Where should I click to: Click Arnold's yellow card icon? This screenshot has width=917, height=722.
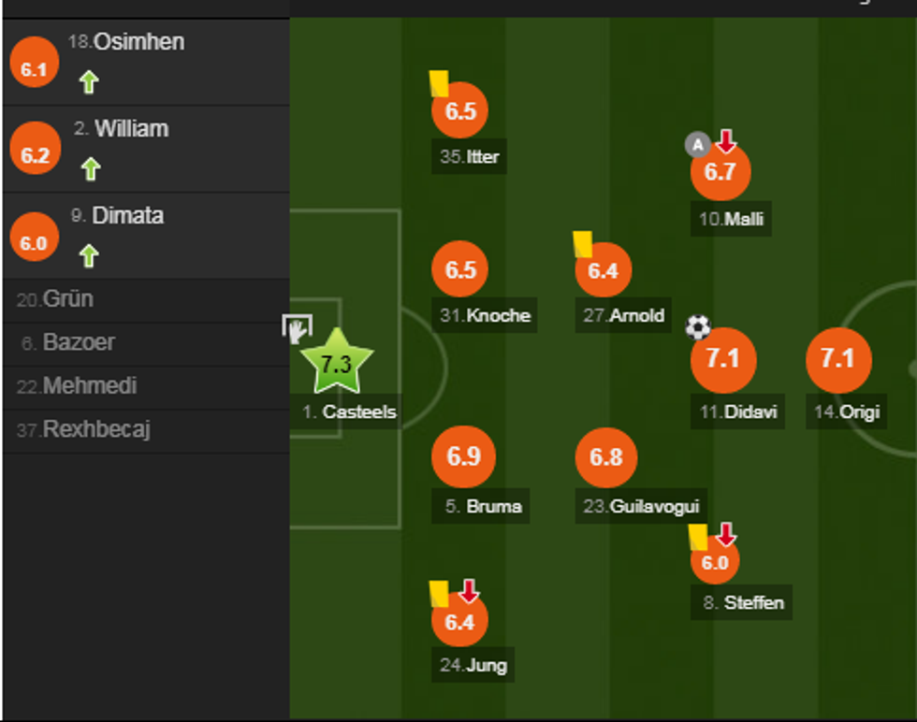(x=583, y=244)
